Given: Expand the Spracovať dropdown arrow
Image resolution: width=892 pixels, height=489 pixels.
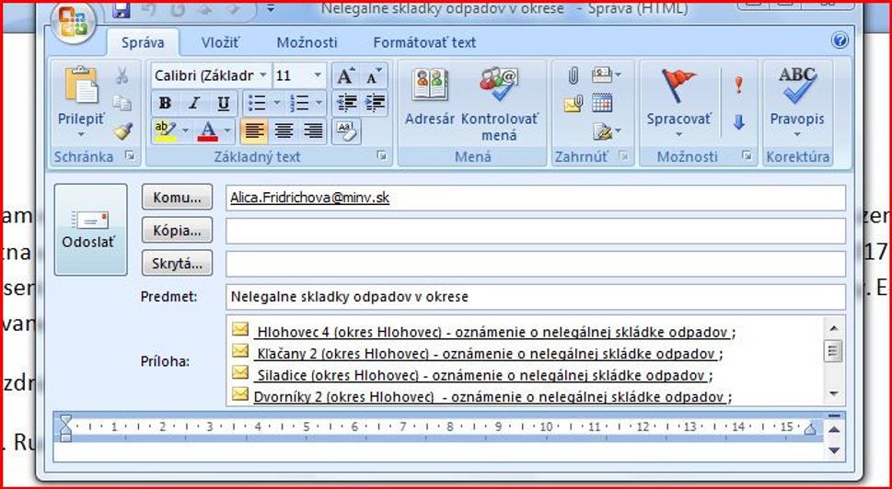Looking at the screenshot, I should (x=678, y=135).
